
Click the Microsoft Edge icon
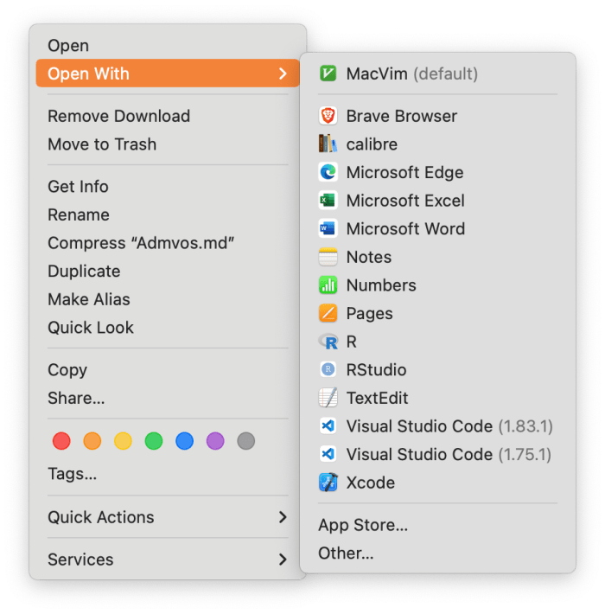pos(328,172)
